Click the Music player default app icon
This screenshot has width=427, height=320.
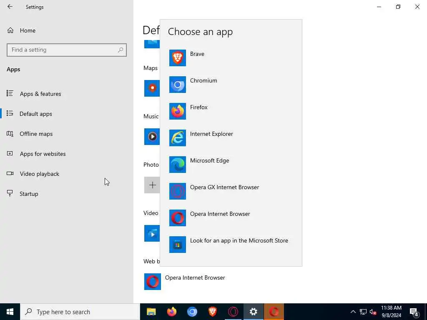(x=152, y=137)
